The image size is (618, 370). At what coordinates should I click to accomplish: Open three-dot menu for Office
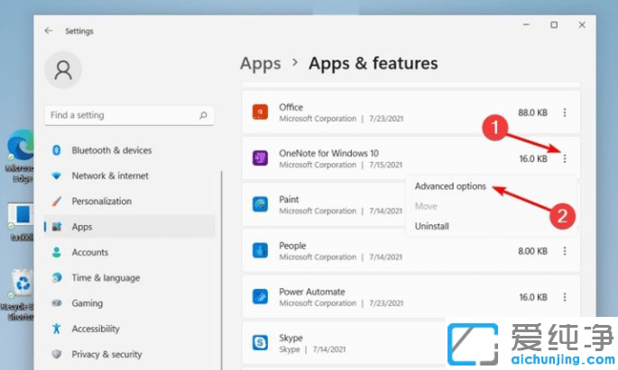coord(565,113)
